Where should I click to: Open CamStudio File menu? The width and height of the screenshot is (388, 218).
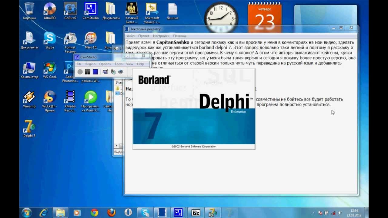(79, 64)
